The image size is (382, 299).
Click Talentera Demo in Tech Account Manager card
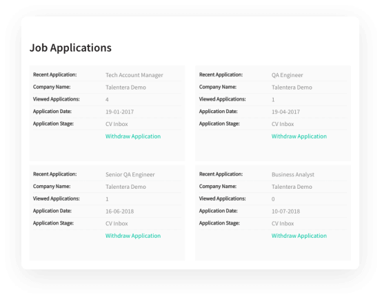coord(125,87)
